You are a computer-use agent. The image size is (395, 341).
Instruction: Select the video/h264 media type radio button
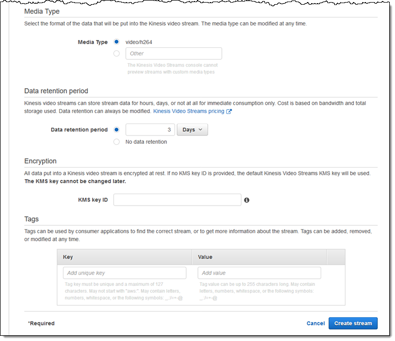point(116,42)
